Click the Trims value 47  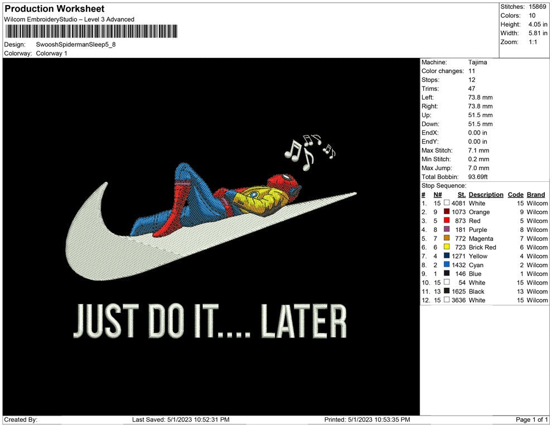(x=472, y=89)
